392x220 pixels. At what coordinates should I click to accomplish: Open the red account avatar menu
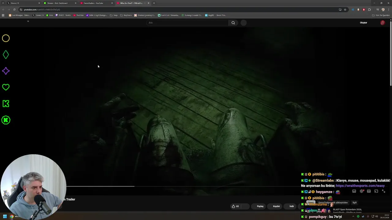click(x=383, y=23)
